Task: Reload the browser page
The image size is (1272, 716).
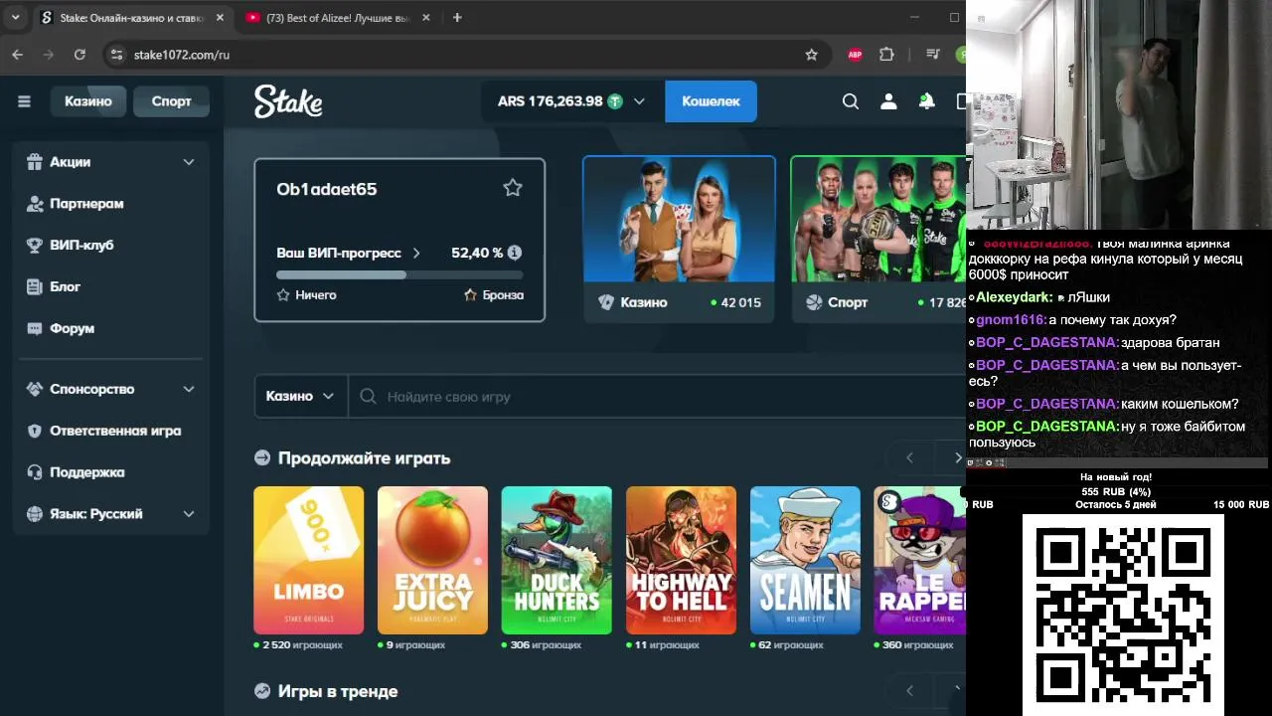Action: pyautogui.click(x=79, y=55)
